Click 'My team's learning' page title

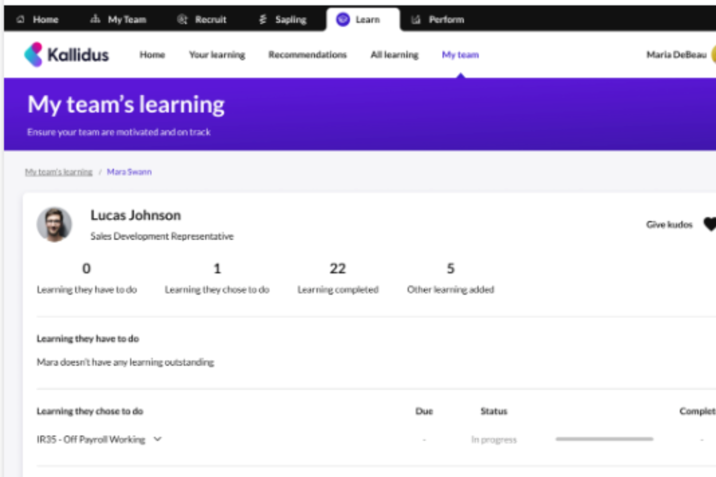pos(126,104)
